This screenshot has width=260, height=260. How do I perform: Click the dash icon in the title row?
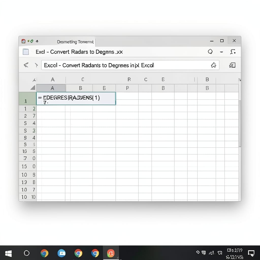tap(221, 52)
